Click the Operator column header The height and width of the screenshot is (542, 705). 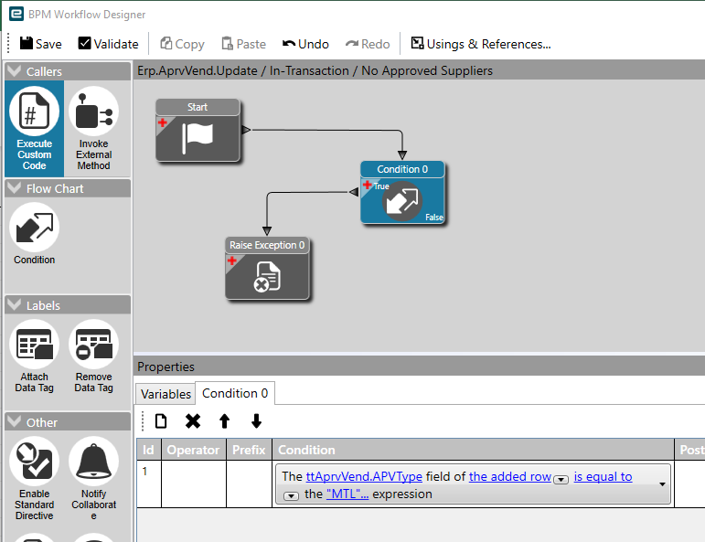tap(194, 450)
